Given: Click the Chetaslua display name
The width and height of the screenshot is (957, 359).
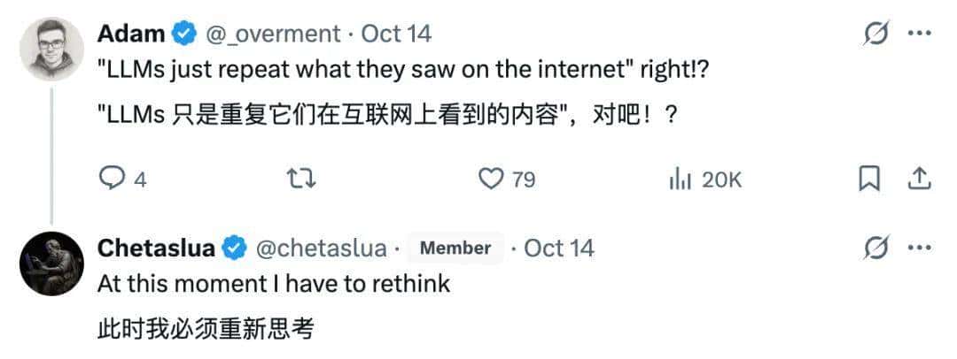Looking at the screenshot, I should (156, 248).
